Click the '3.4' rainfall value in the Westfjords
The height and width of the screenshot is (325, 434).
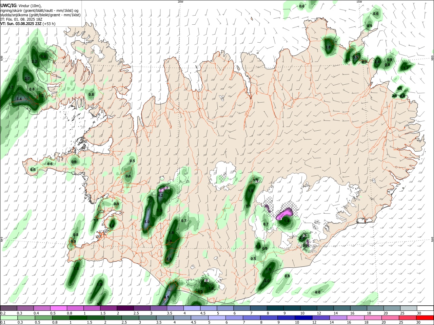(19, 99)
